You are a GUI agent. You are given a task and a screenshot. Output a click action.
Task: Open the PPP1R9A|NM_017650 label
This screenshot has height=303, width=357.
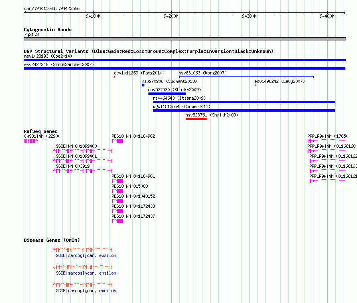pos(328,136)
